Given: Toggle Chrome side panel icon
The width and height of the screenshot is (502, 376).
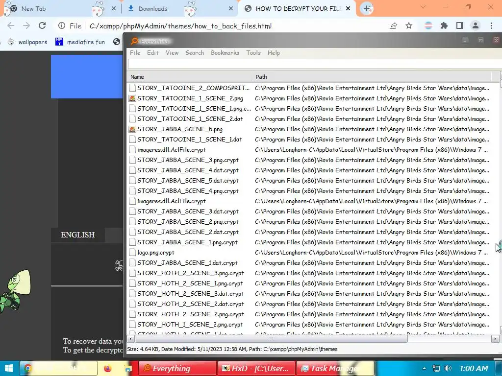Looking at the screenshot, I should pyautogui.click(x=460, y=25).
